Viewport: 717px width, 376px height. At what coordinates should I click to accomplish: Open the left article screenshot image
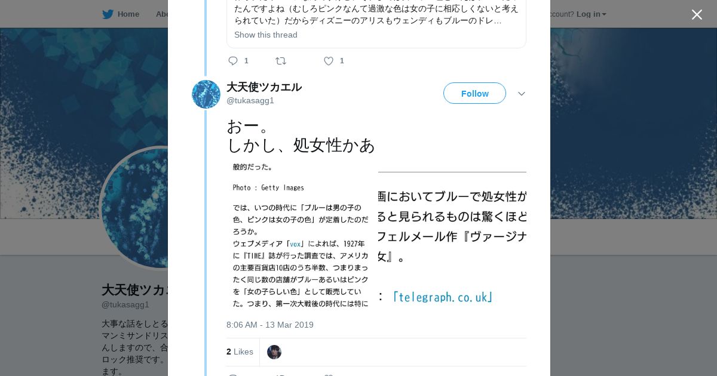[301, 235]
